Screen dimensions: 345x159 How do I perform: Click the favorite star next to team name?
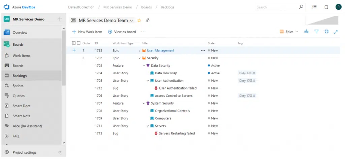coord(139,21)
